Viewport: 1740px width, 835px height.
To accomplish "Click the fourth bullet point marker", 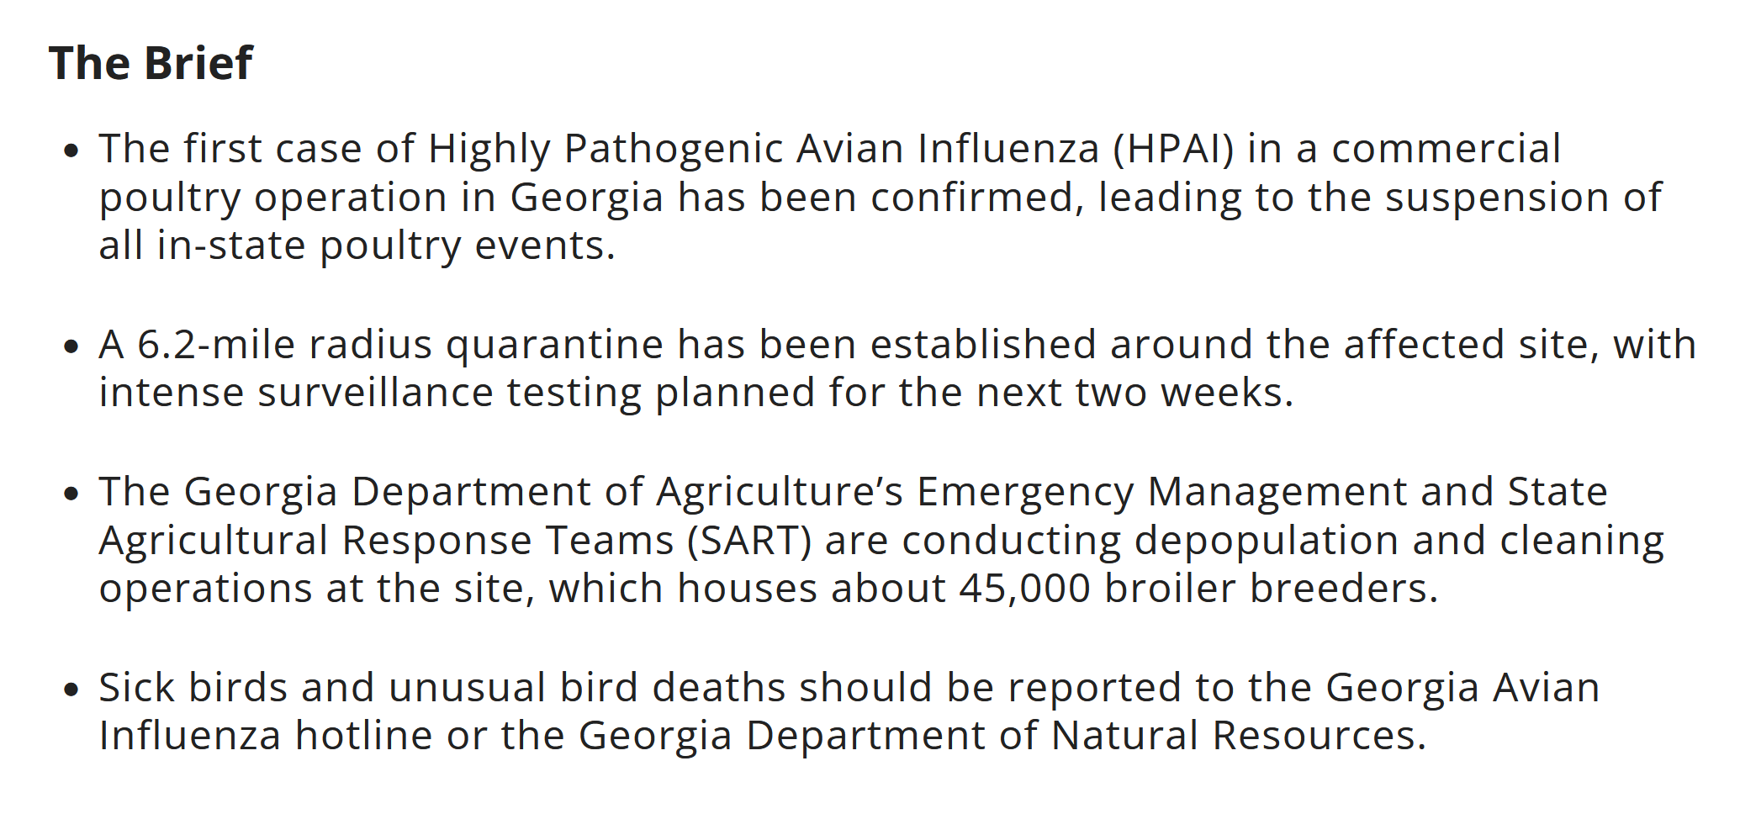I will [x=71, y=690].
